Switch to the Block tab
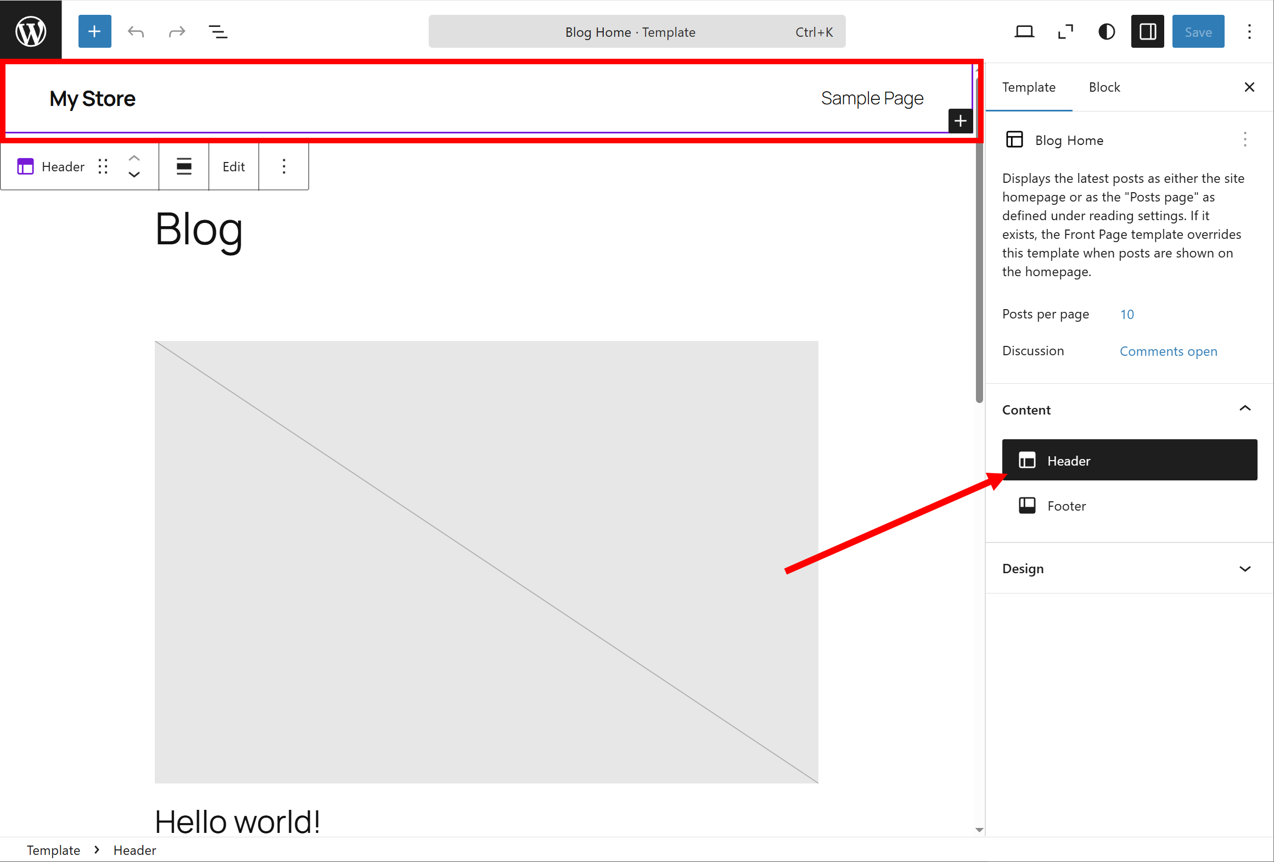This screenshot has width=1274, height=862. [1104, 87]
